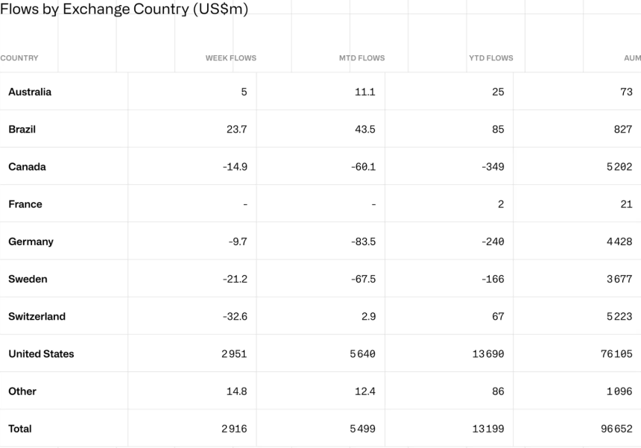Select the Switzerland row label
Screen dimensions: 641x448
pos(37,316)
